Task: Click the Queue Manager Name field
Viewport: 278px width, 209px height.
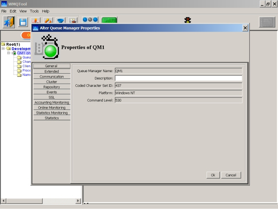Action: click(x=178, y=71)
